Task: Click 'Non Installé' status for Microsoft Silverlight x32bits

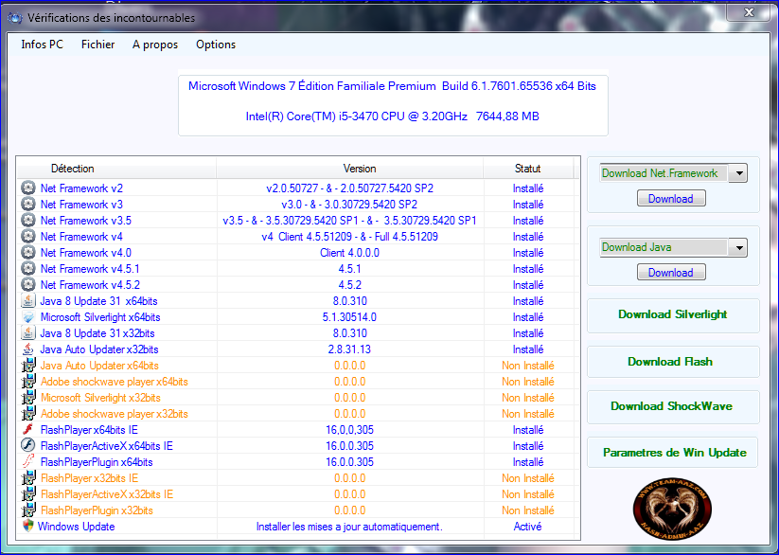Action: (527, 398)
